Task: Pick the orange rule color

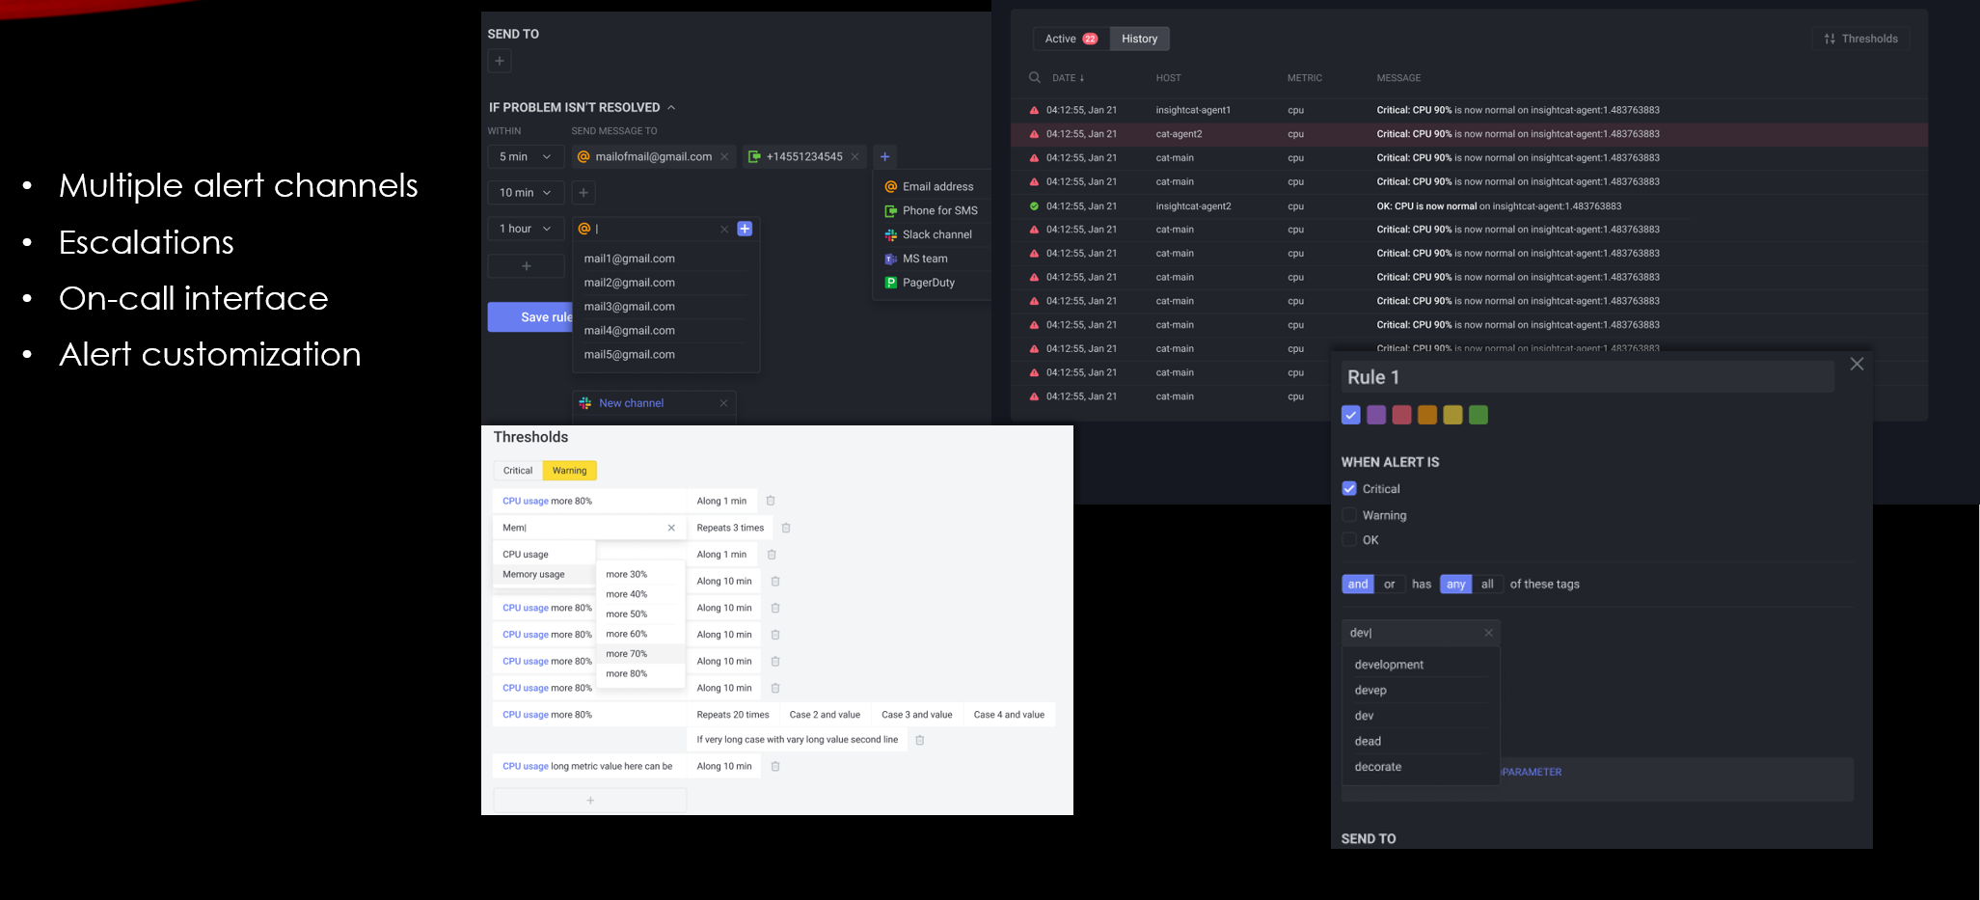Action: [1427, 415]
